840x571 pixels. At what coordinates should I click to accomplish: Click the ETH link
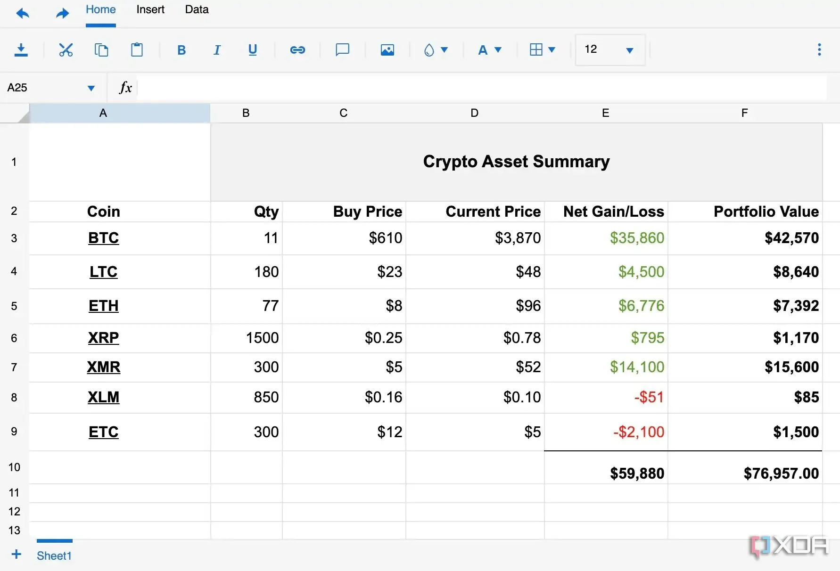coord(103,306)
